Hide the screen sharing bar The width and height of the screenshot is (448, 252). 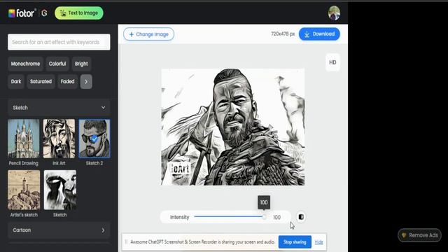(319, 242)
